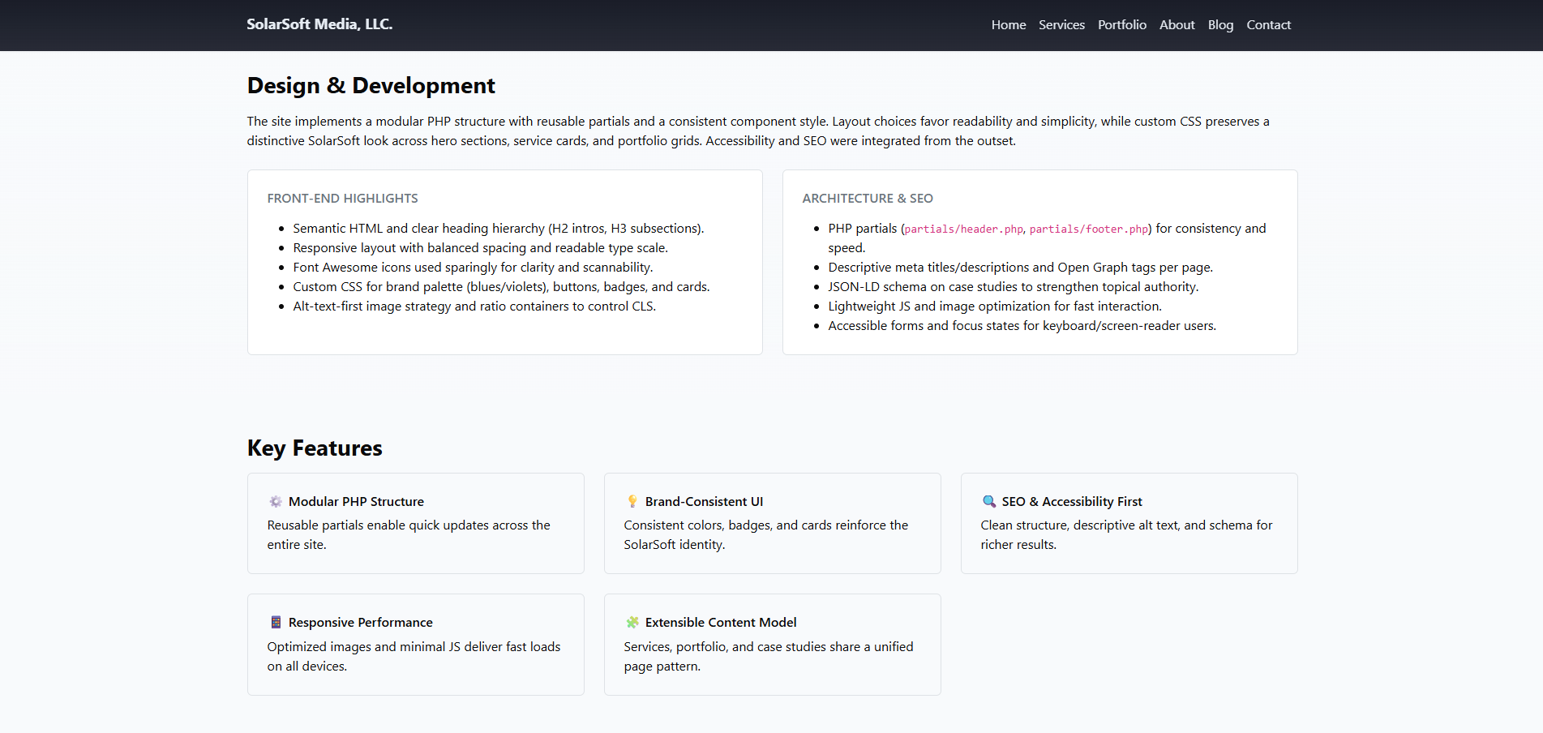This screenshot has width=1543, height=733.
Task: Go to the Blog section
Action: (x=1220, y=24)
